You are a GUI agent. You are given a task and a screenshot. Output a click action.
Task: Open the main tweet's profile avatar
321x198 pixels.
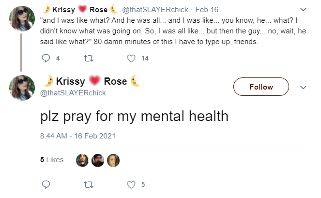[x=22, y=88]
